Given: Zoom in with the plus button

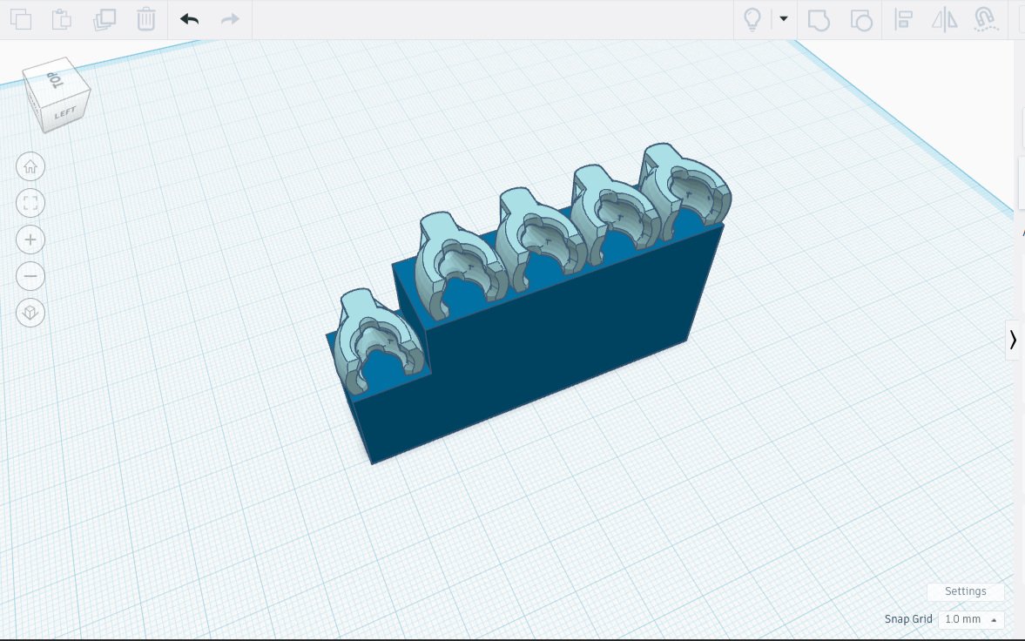Looking at the screenshot, I should (x=30, y=240).
